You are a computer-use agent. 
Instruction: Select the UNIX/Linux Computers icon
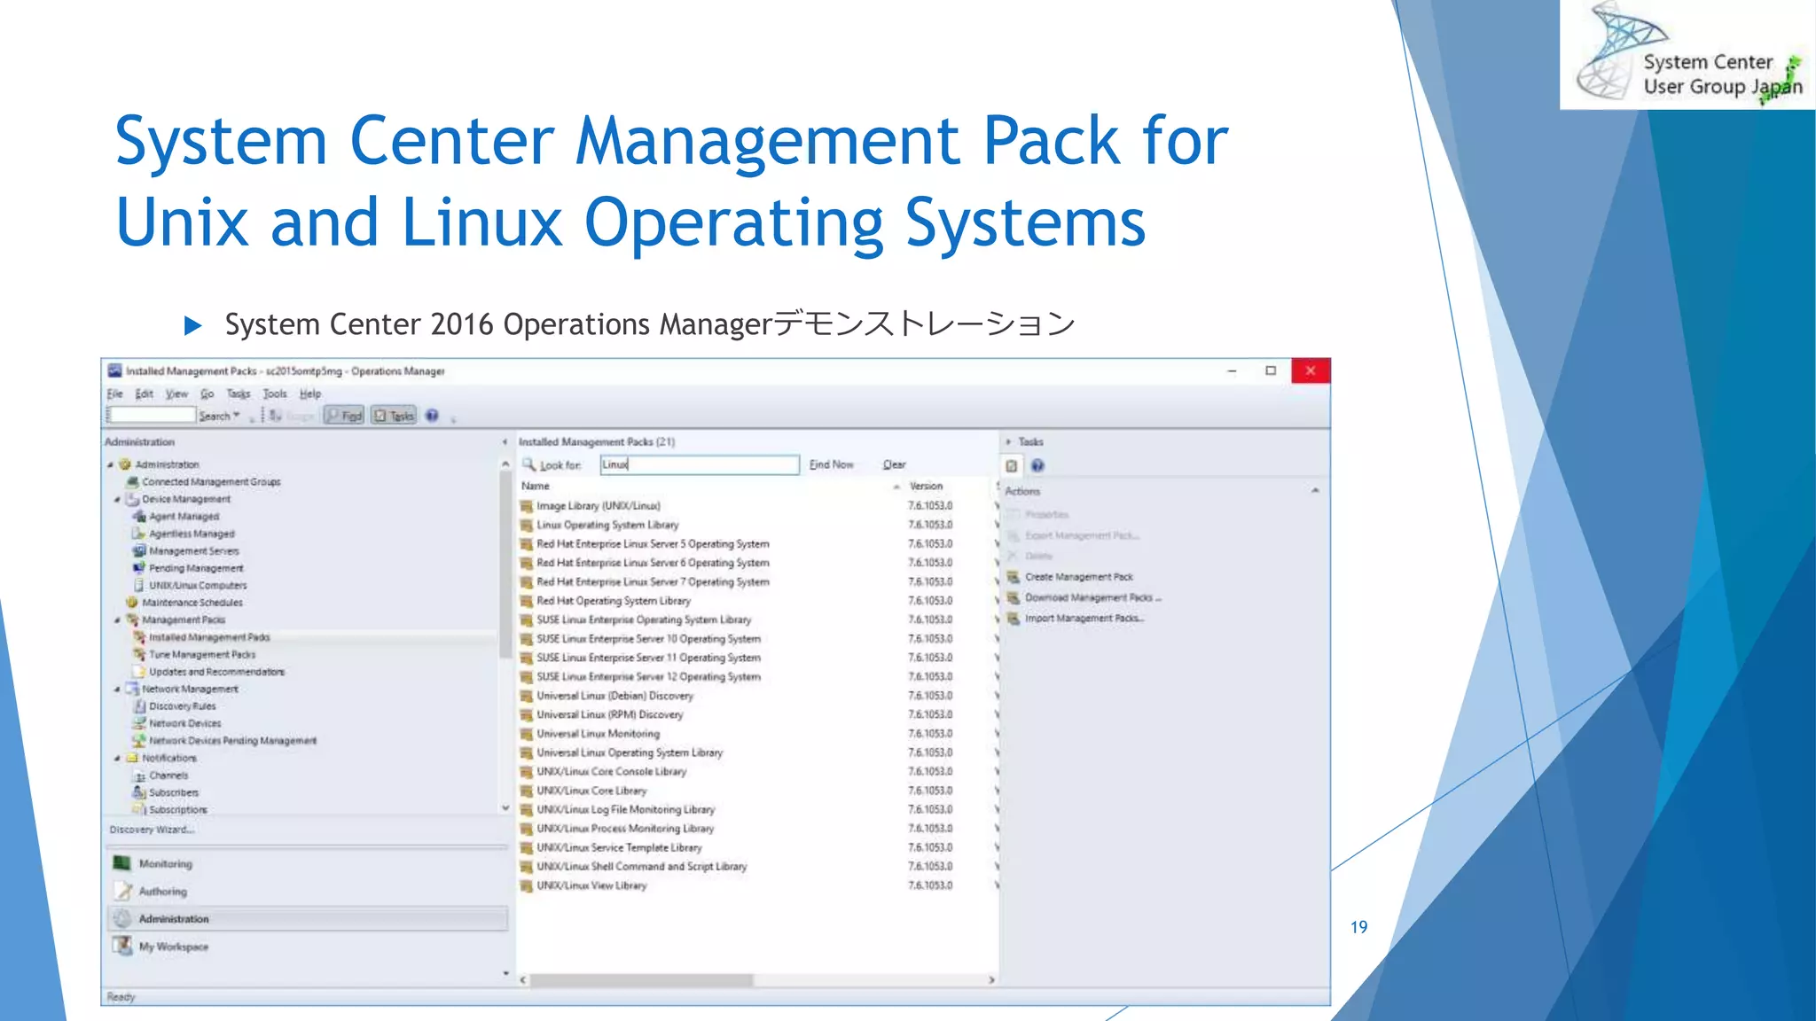coord(139,586)
